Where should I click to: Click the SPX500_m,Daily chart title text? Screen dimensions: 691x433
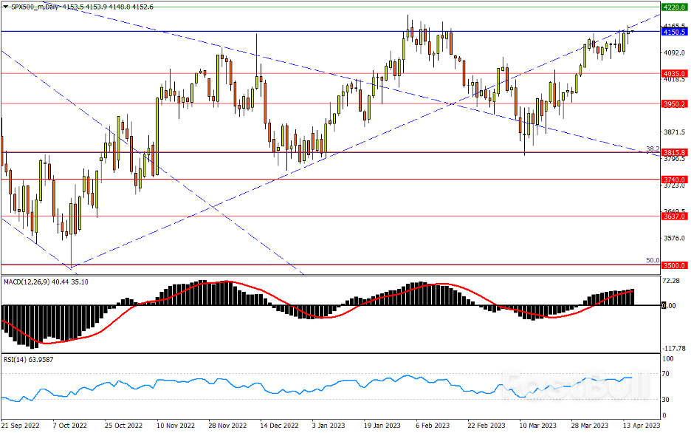point(35,7)
